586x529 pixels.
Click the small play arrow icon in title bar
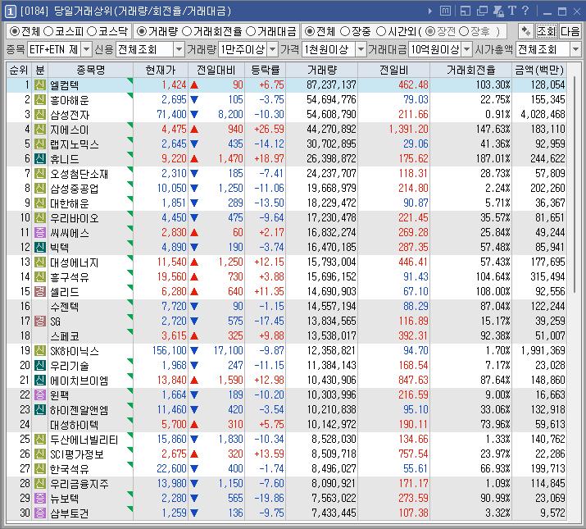[430, 11]
